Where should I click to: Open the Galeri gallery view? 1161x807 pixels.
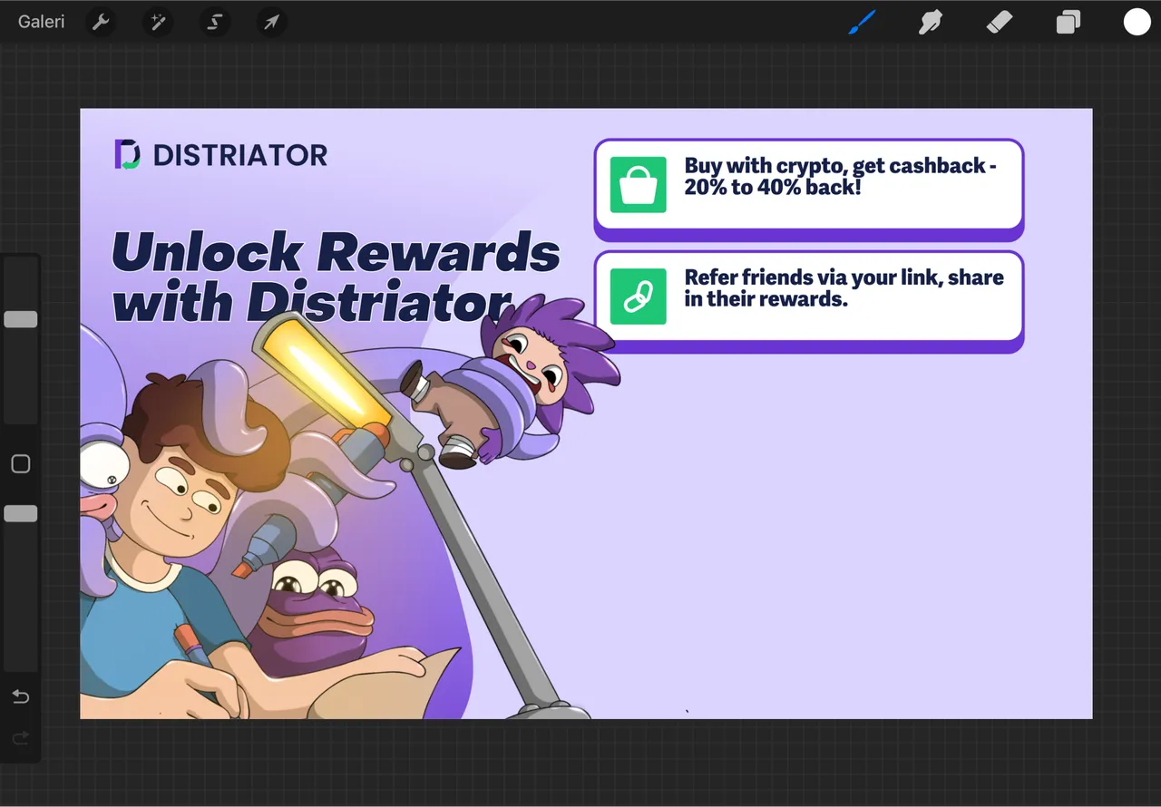(x=42, y=22)
